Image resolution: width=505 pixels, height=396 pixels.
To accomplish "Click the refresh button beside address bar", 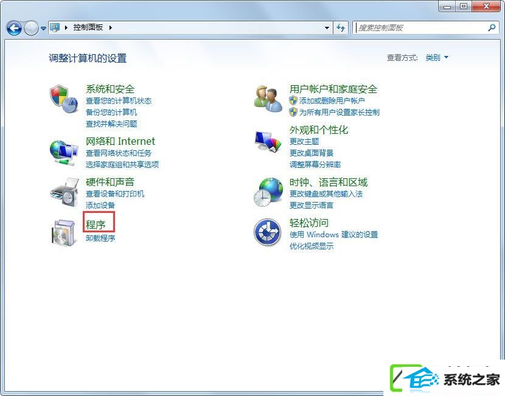I will [341, 28].
